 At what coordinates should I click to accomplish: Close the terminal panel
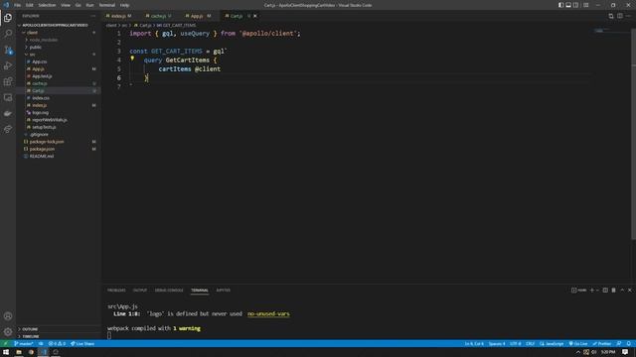point(630,291)
